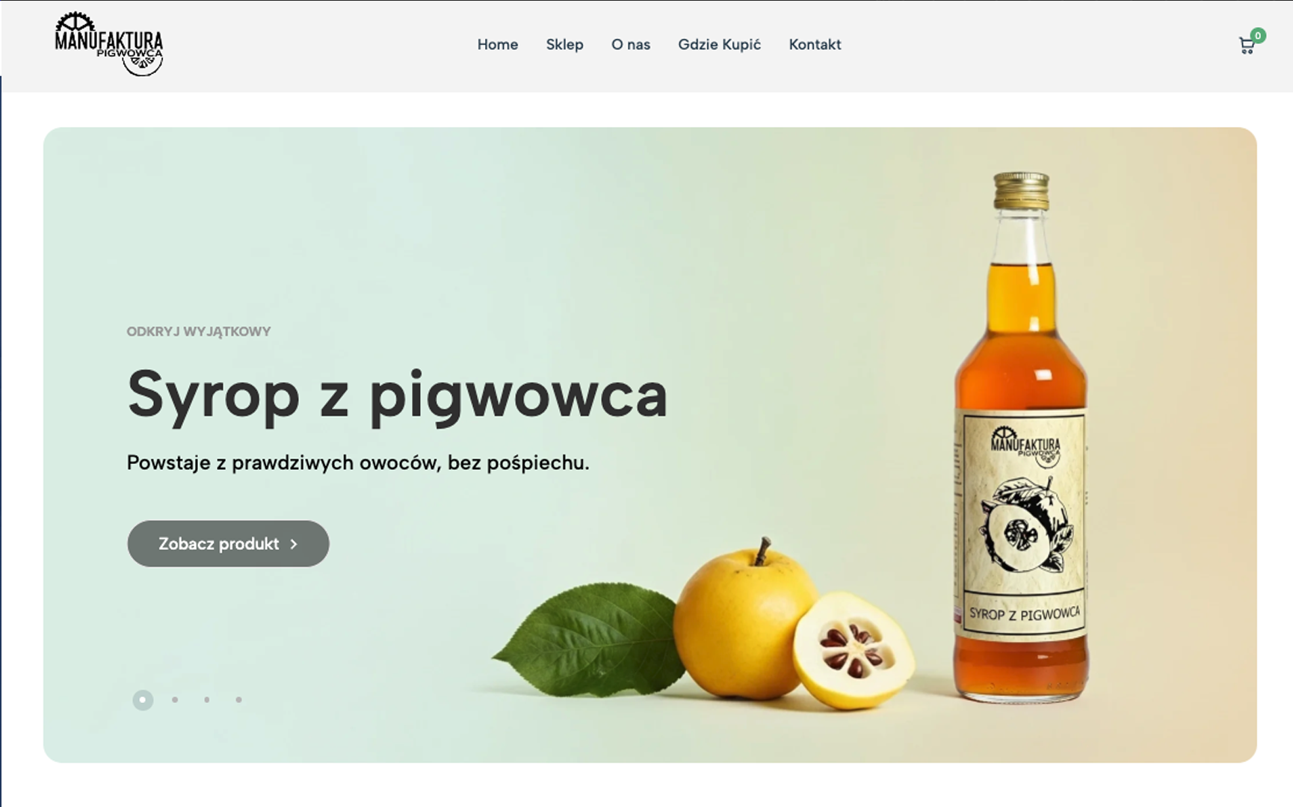Screen dimensions: 1293x807
Task: Click the bottle label reading Syrop z Pigwowca
Action: (1023, 614)
